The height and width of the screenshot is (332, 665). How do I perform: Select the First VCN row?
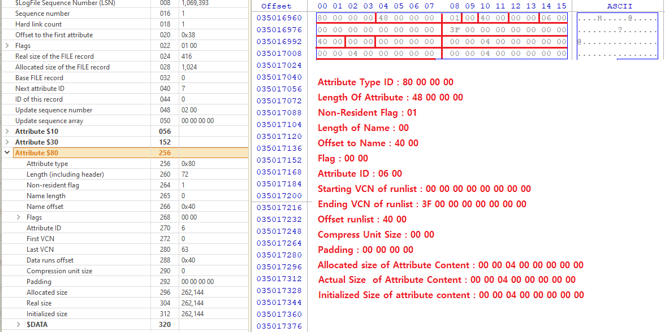pyautogui.click(x=41, y=239)
